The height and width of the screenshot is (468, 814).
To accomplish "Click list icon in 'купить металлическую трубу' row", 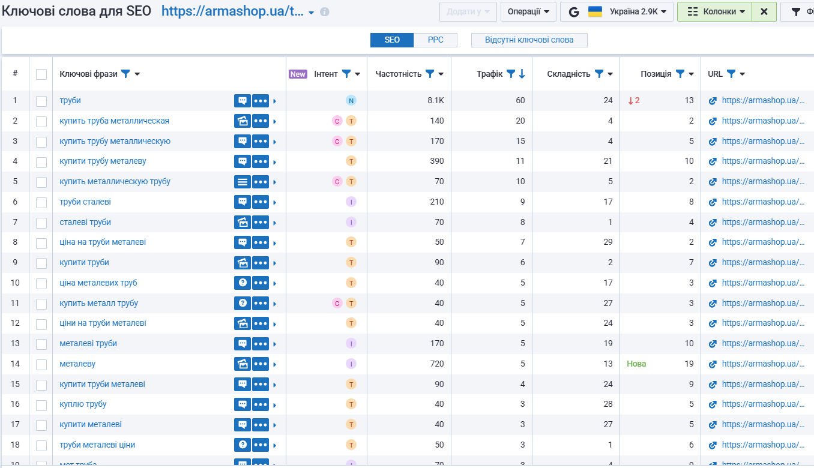I will (243, 182).
